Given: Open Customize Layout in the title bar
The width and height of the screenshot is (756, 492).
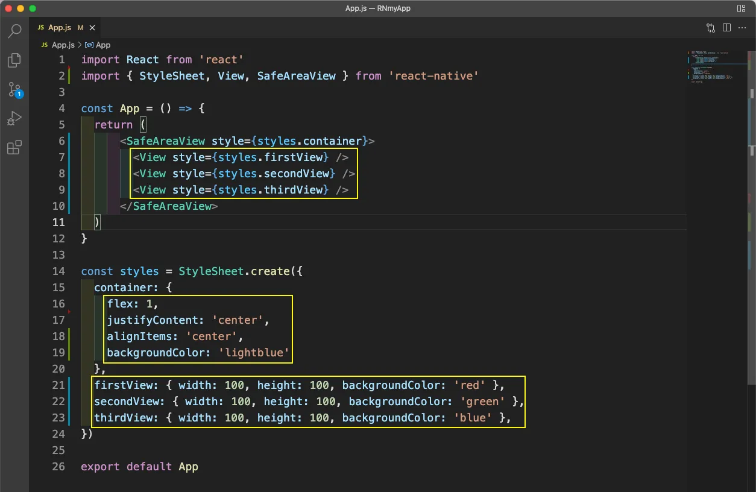Looking at the screenshot, I should [x=741, y=8].
